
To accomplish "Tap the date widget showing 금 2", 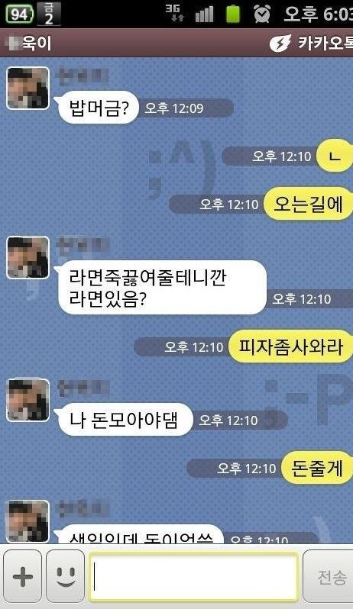I will tap(49, 14).
